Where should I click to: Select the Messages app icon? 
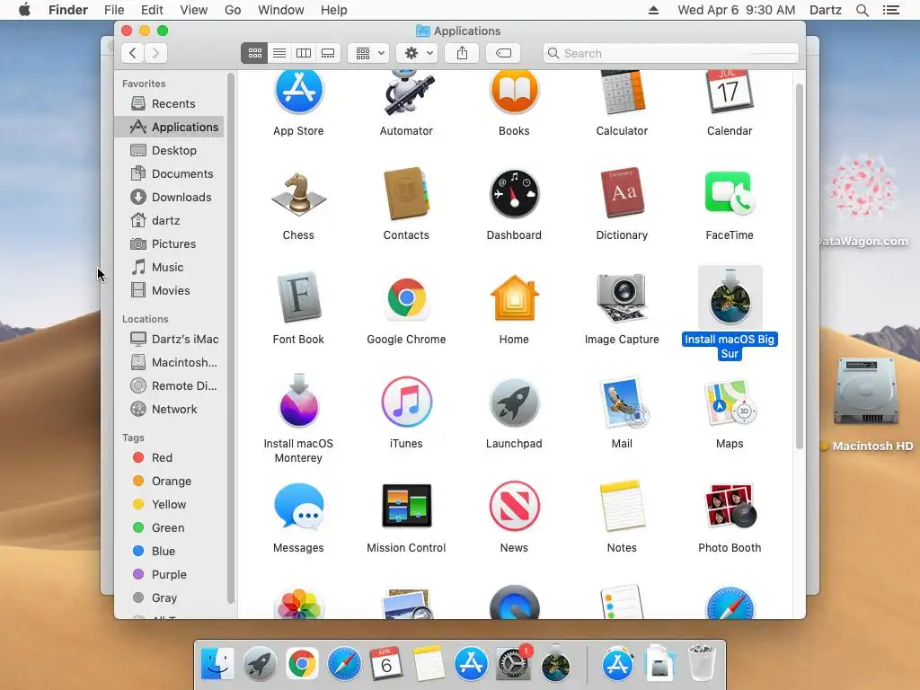pos(298,506)
